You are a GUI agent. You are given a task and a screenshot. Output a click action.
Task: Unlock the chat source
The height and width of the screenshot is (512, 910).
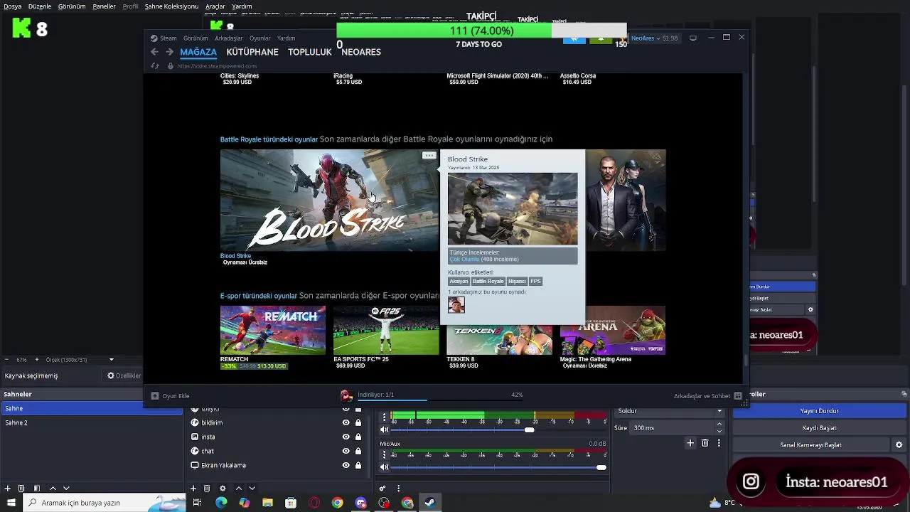coord(358,451)
